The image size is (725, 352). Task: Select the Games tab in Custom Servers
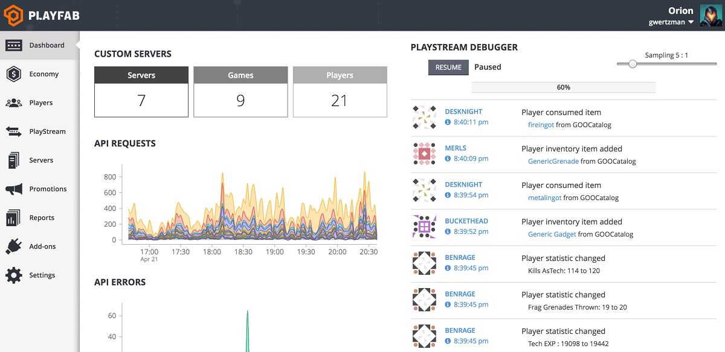[240, 75]
